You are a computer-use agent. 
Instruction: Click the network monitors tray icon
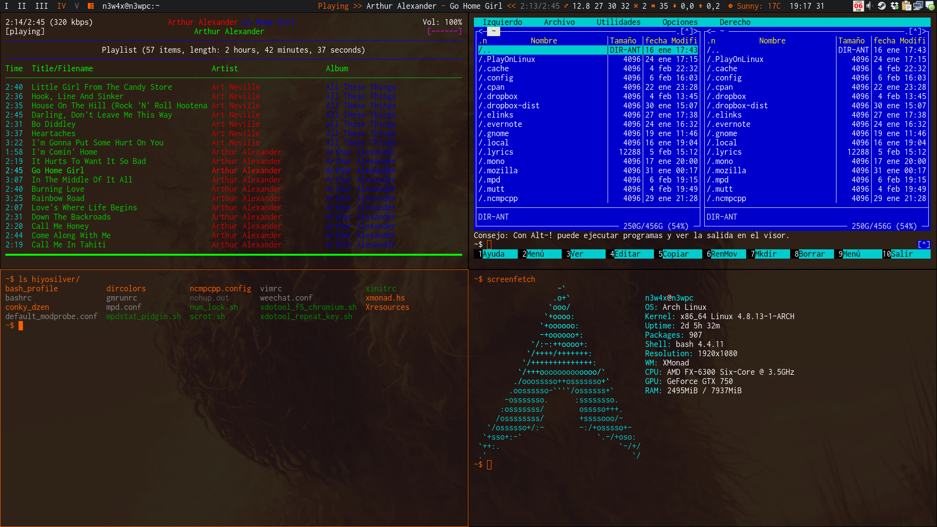[918, 6]
